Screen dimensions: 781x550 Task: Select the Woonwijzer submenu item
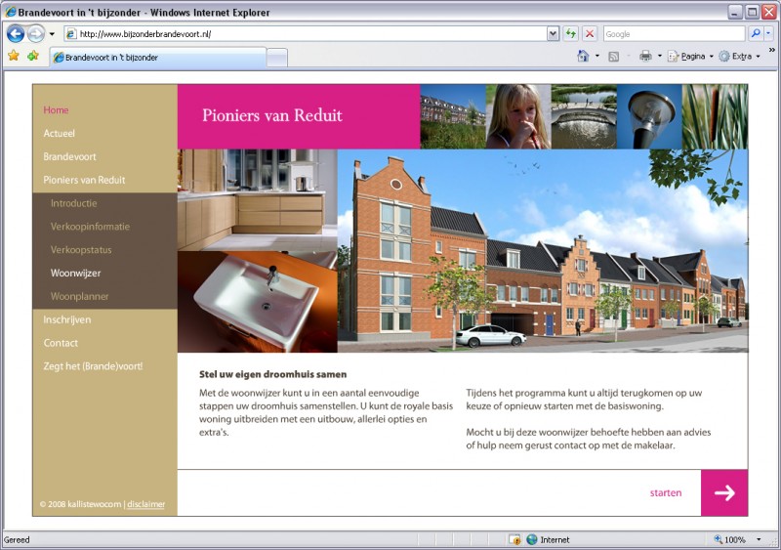point(76,274)
